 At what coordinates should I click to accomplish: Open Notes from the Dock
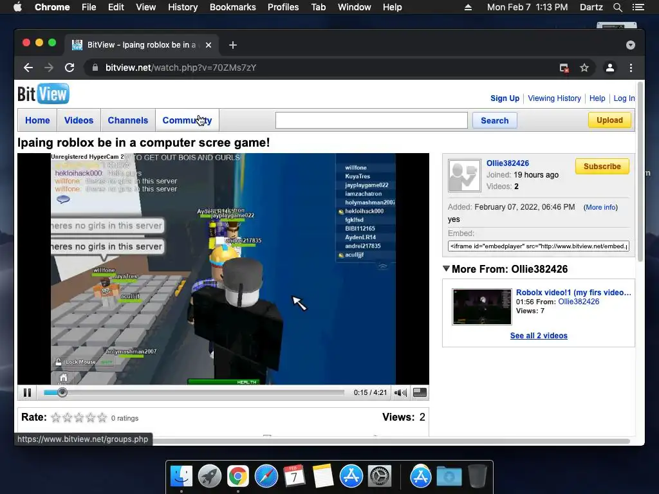coord(323,477)
